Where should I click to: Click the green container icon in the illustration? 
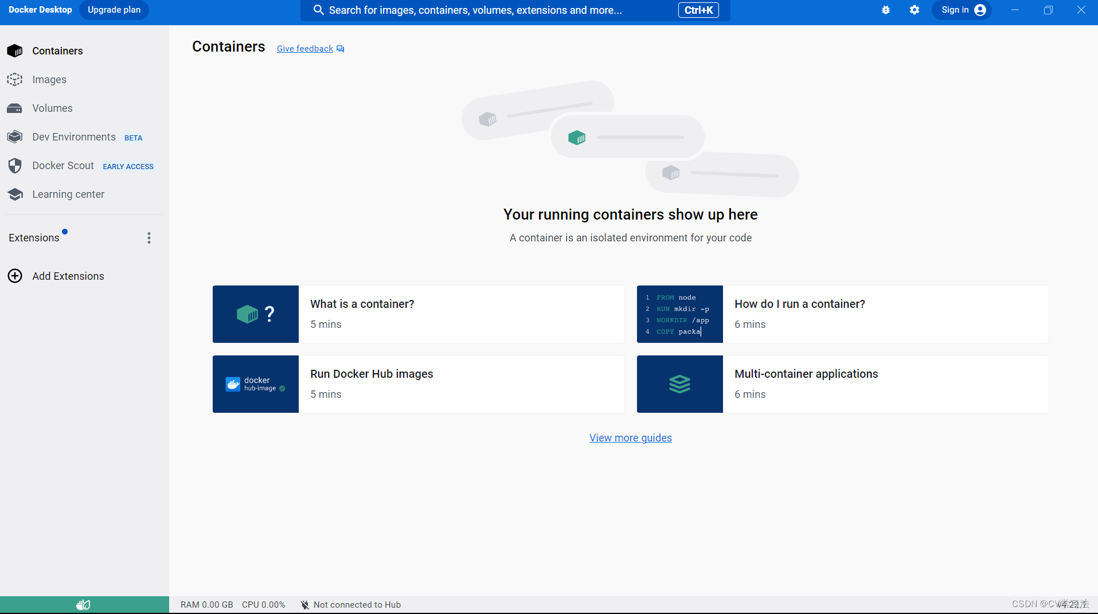coord(577,137)
